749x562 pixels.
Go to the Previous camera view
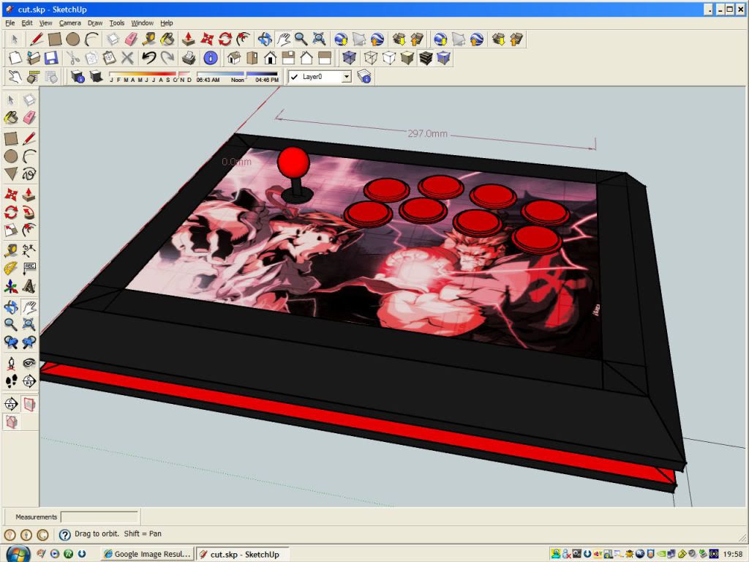pos(11,342)
